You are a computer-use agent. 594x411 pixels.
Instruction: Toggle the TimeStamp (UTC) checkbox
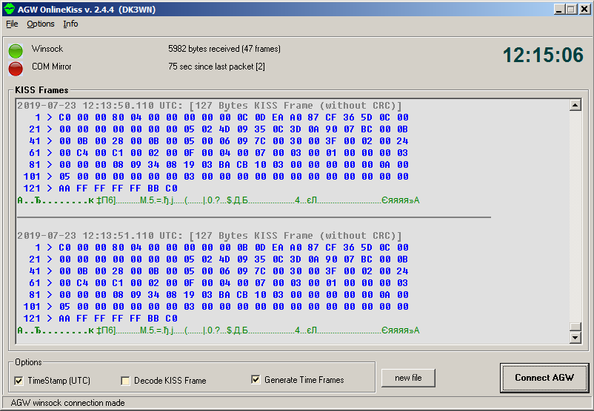coord(19,381)
